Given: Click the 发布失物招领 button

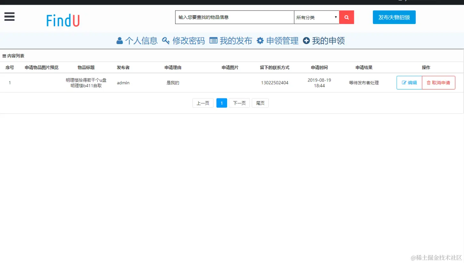Looking at the screenshot, I should pos(394,17).
